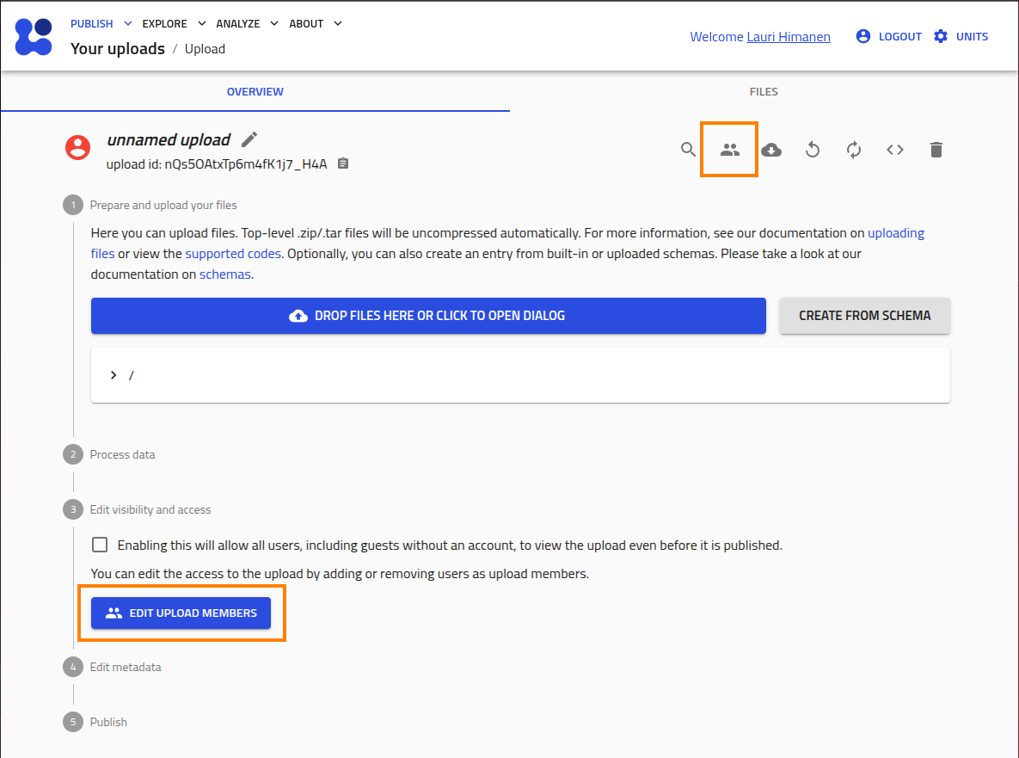
Task: Select the OVERVIEW tab
Action: [x=255, y=91]
